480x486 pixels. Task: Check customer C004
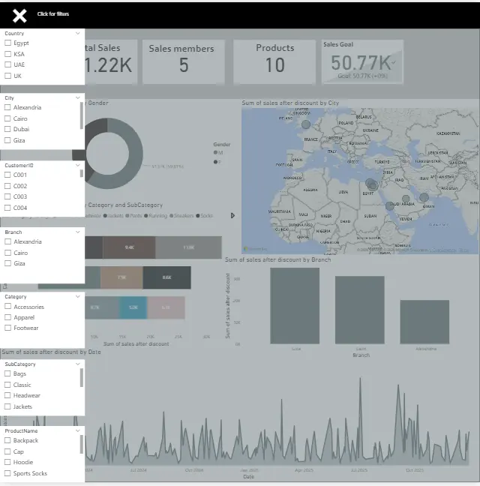pyautogui.click(x=7, y=208)
